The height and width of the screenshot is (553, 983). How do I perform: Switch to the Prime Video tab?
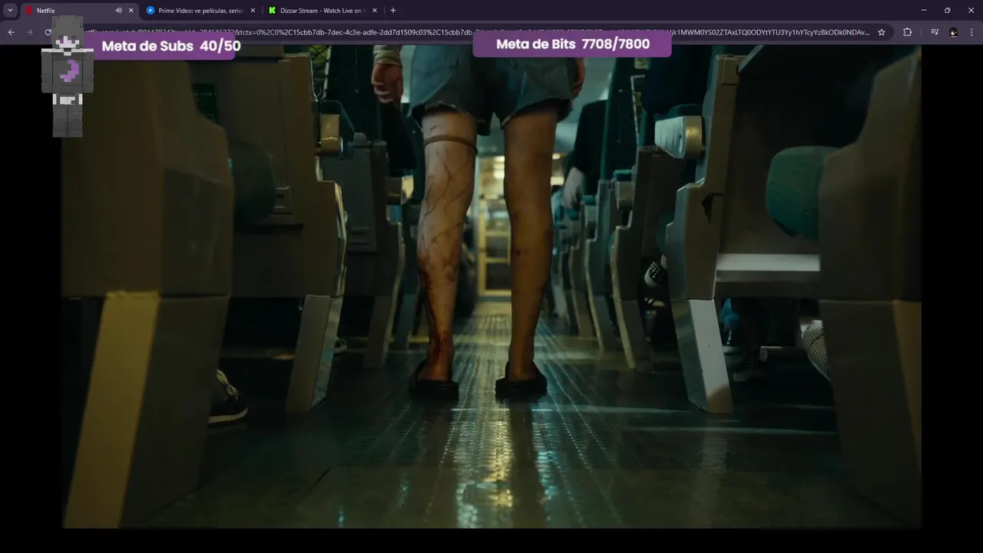201,11
